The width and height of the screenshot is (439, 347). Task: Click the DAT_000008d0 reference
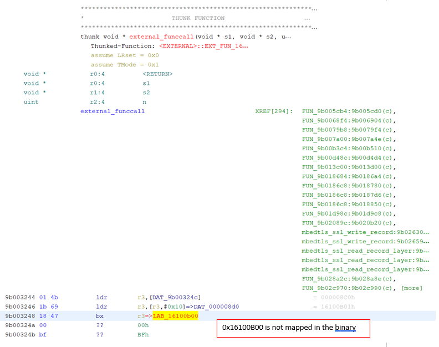point(216,307)
